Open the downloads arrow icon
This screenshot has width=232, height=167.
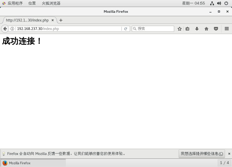tap(197, 29)
